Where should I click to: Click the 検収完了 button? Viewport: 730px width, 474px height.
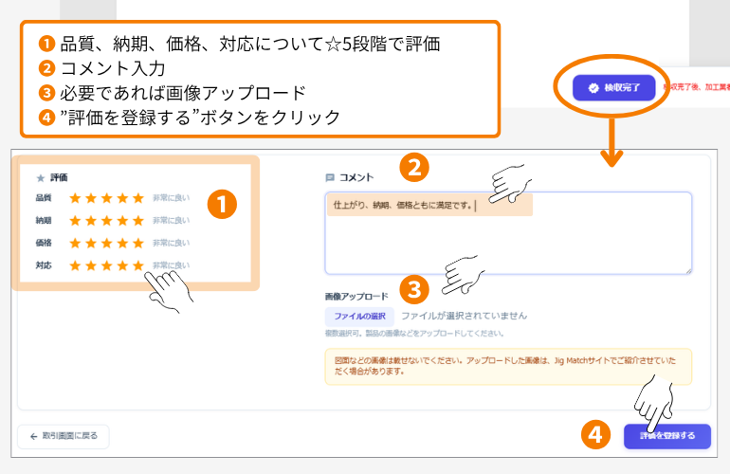tap(614, 87)
